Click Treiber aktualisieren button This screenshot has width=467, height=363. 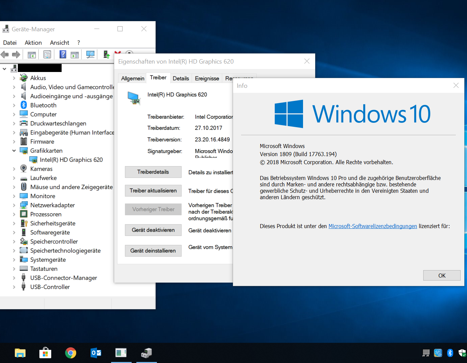tap(153, 191)
